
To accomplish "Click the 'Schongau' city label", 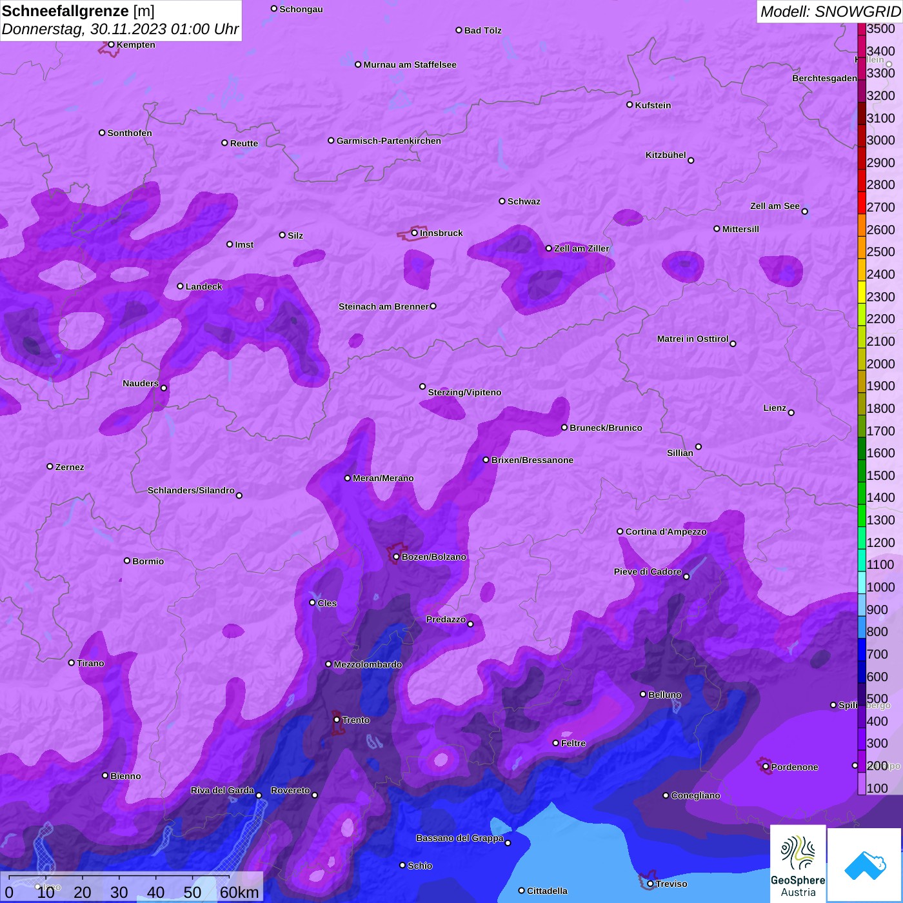I will [301, 10].
